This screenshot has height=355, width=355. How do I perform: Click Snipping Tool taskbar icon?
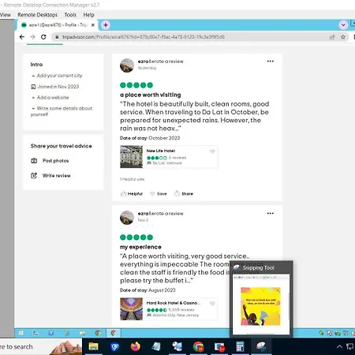point(261,346)
